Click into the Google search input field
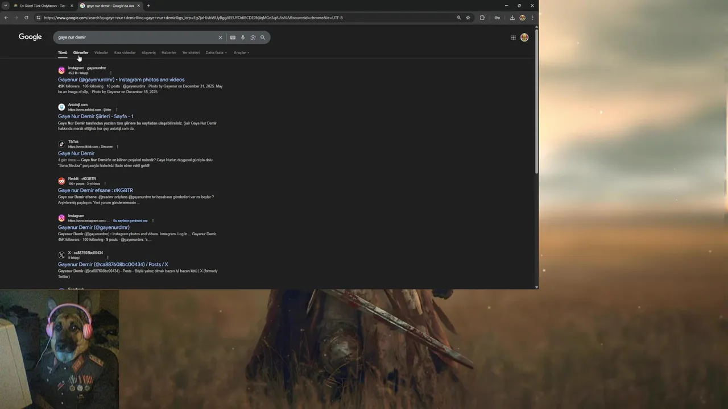The width and height of the screenshot is (728, 409). click(136, 37)
